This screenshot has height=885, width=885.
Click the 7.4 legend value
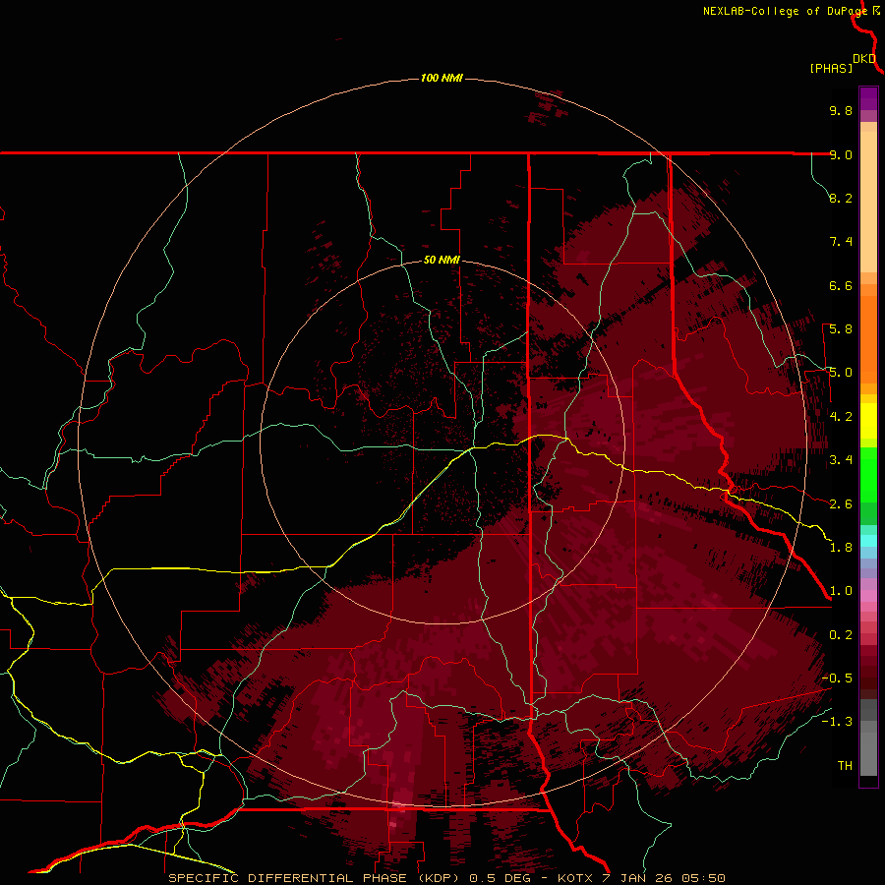tap(841, 242)
